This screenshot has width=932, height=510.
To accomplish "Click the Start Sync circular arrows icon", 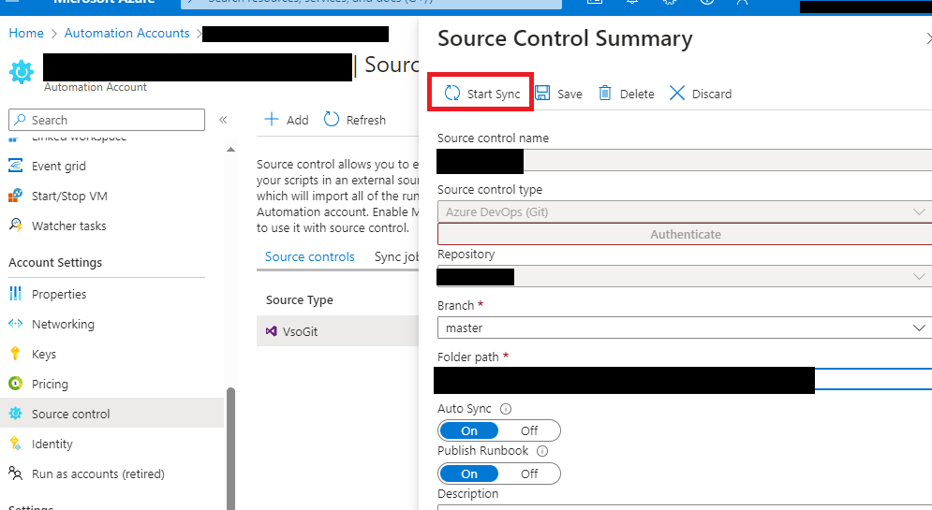I will (x=452, y=94).
